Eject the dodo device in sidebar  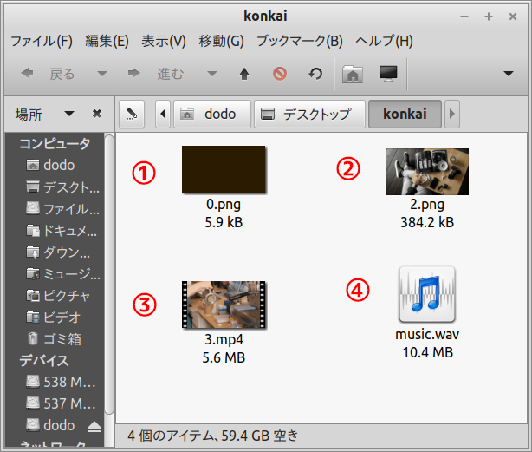[94, 426]
